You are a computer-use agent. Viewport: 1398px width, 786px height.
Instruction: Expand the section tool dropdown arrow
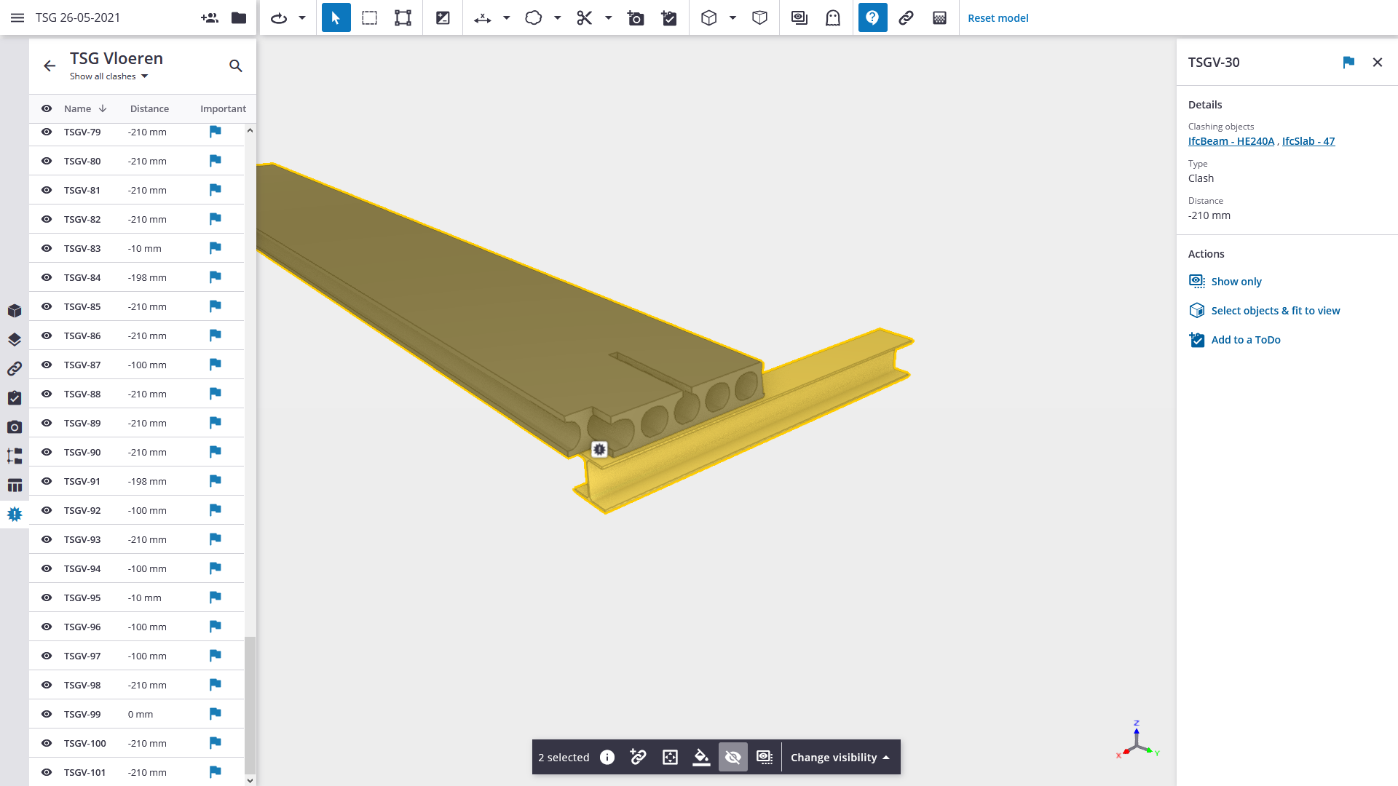click(x=609, y=17)
